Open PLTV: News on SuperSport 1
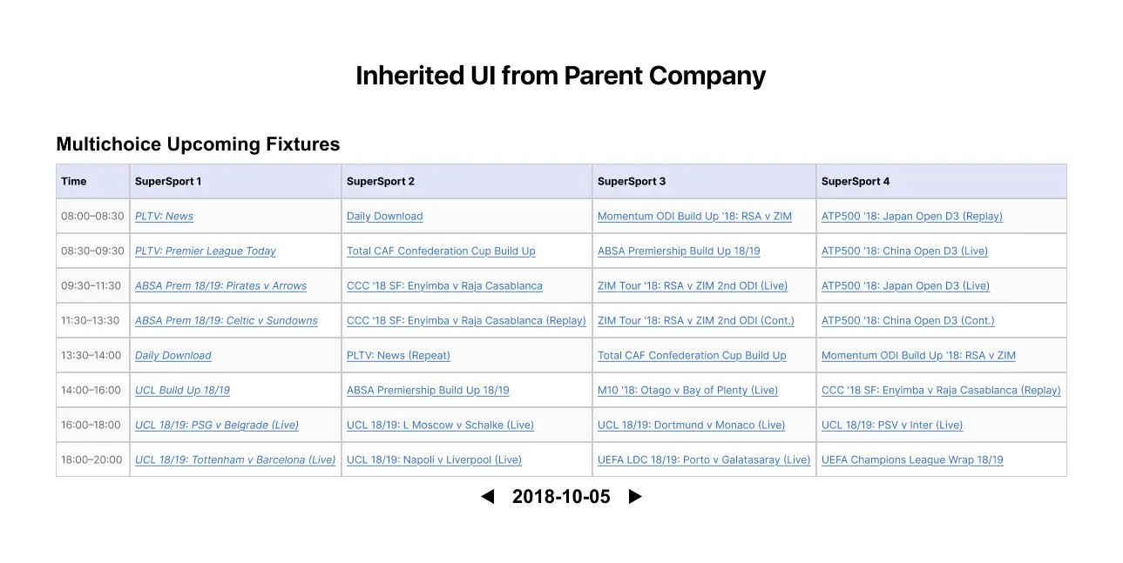 point(163,216)
